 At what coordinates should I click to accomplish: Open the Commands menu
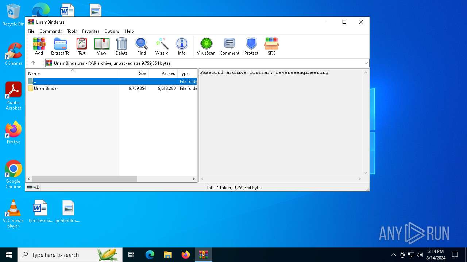tap(51, 31)
